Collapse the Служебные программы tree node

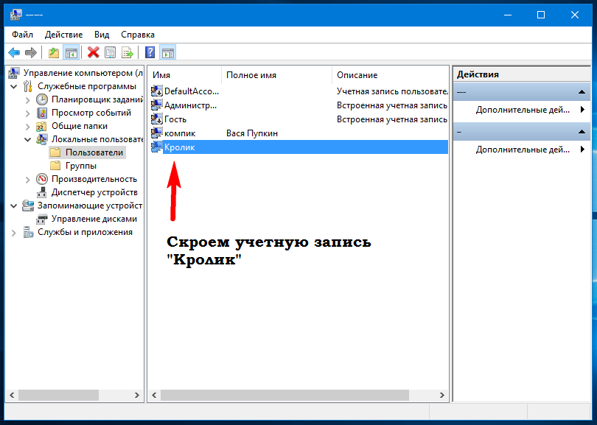(x=14, y=87)
